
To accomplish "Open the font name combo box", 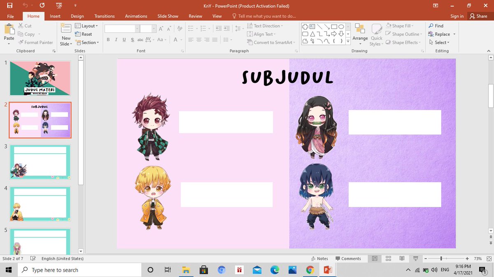I will click(122, 29).
